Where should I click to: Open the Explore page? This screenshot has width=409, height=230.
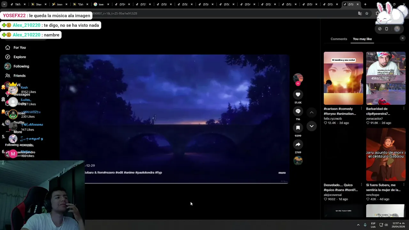tap(19, 57)
